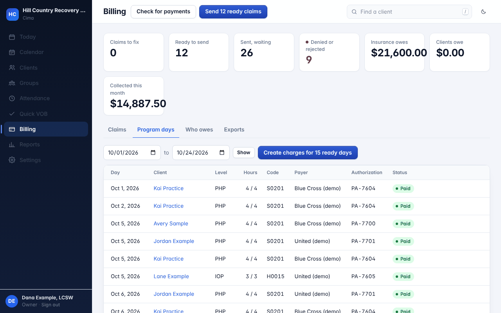Click the Clients people icon in sidebar

12,68
